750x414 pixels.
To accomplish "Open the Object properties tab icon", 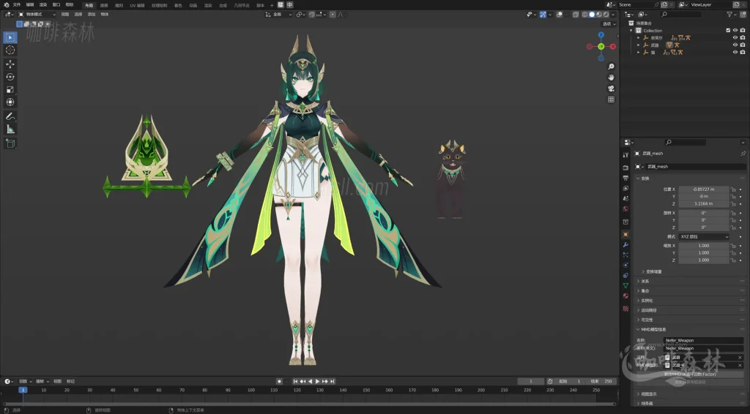I will click(625, 235).
